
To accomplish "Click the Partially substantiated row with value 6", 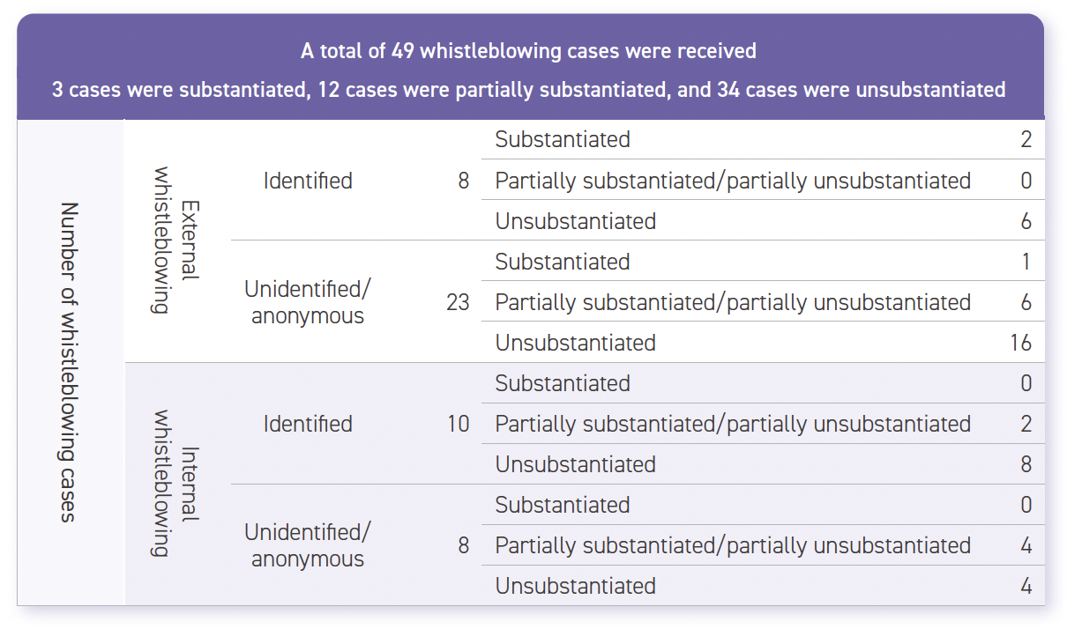I will pyautogui.click(x=764, y=302).
